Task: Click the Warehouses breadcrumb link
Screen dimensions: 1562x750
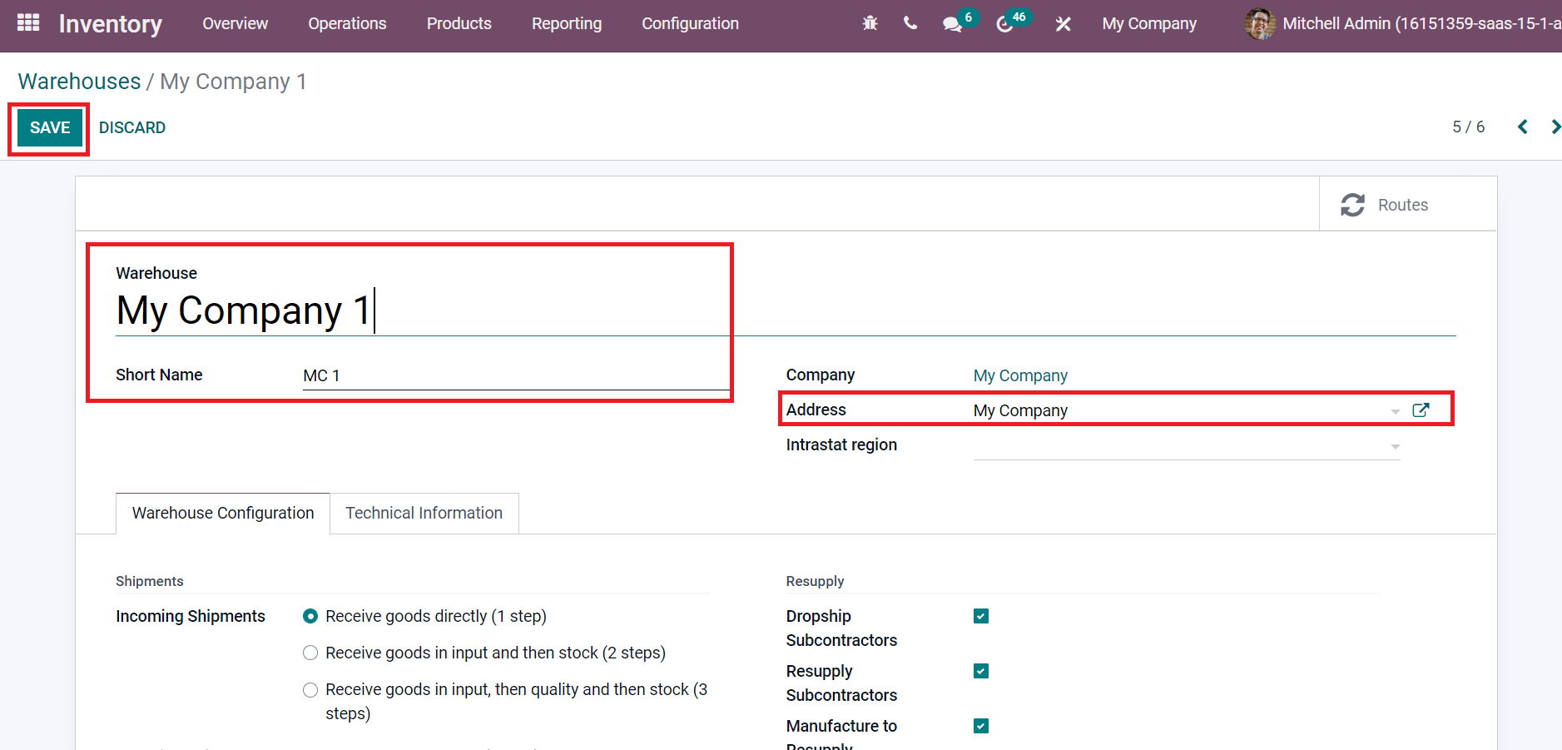Action: click(x=80, y=81)
